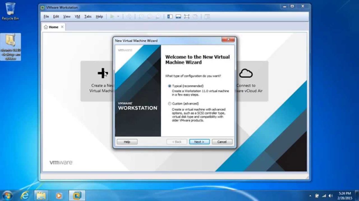Open Help from the wizard dialog
Screen dimensions: 359x201
(127, 142)
